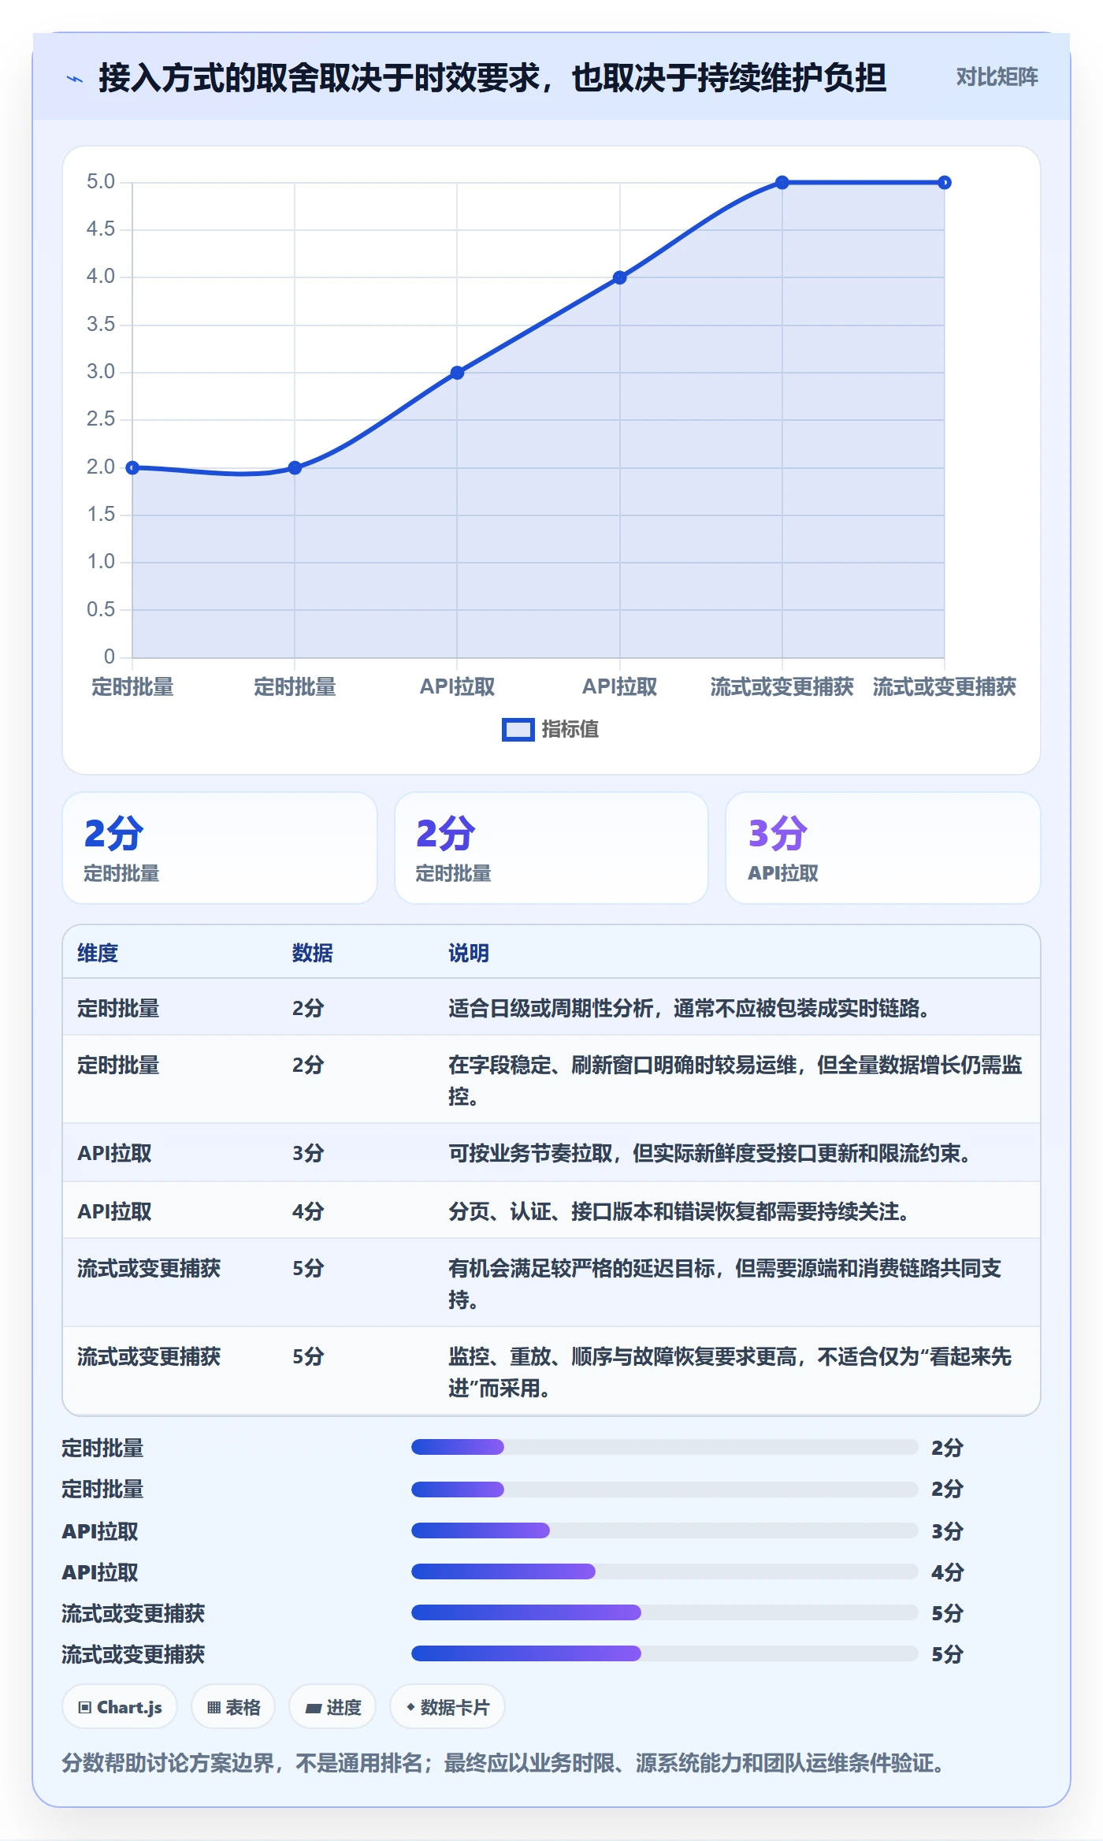Click the 5.0 label on the chart y-axis
1103x1841 pixels.
tap(101, 182)
